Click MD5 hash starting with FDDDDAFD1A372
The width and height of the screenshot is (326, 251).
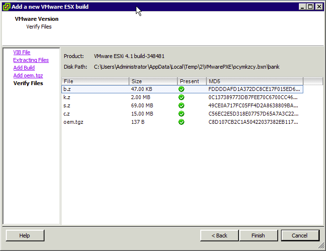point(254,89)
